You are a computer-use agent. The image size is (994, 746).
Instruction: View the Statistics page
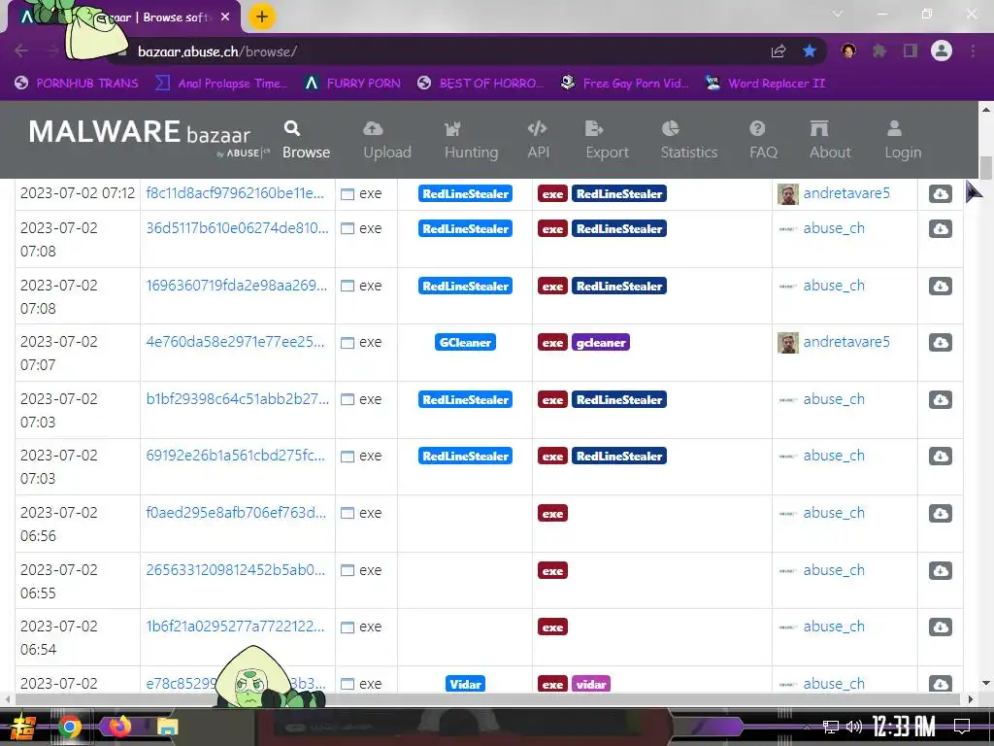click(688, 140)
